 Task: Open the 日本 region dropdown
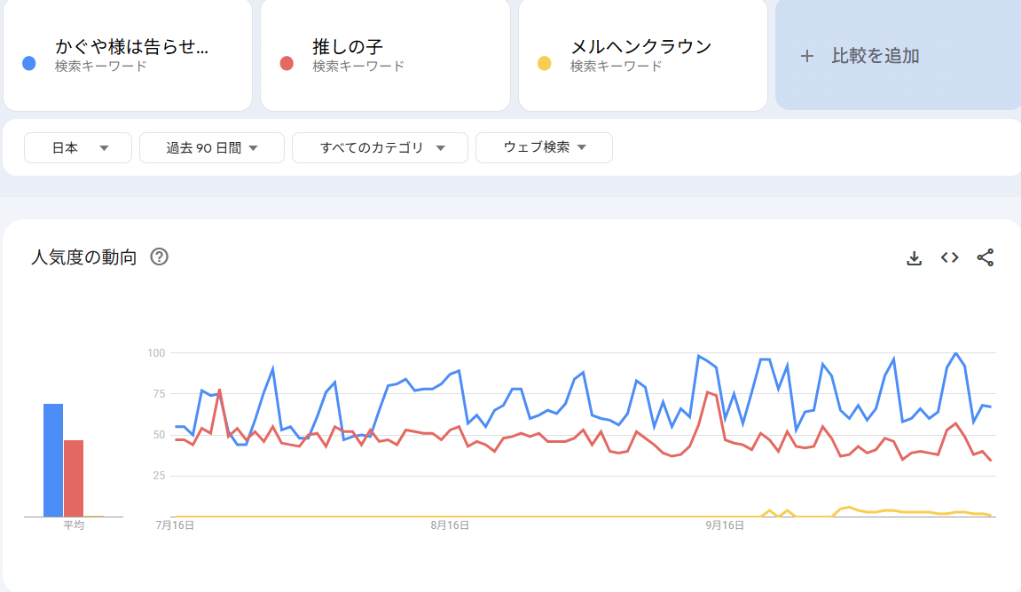pos(78,148)
